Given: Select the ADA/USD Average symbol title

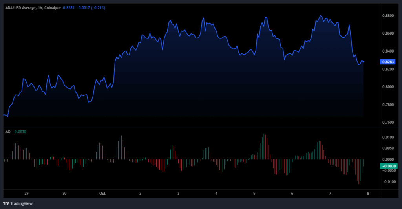Looking at the screenshot, I should (x=18, y=7).
